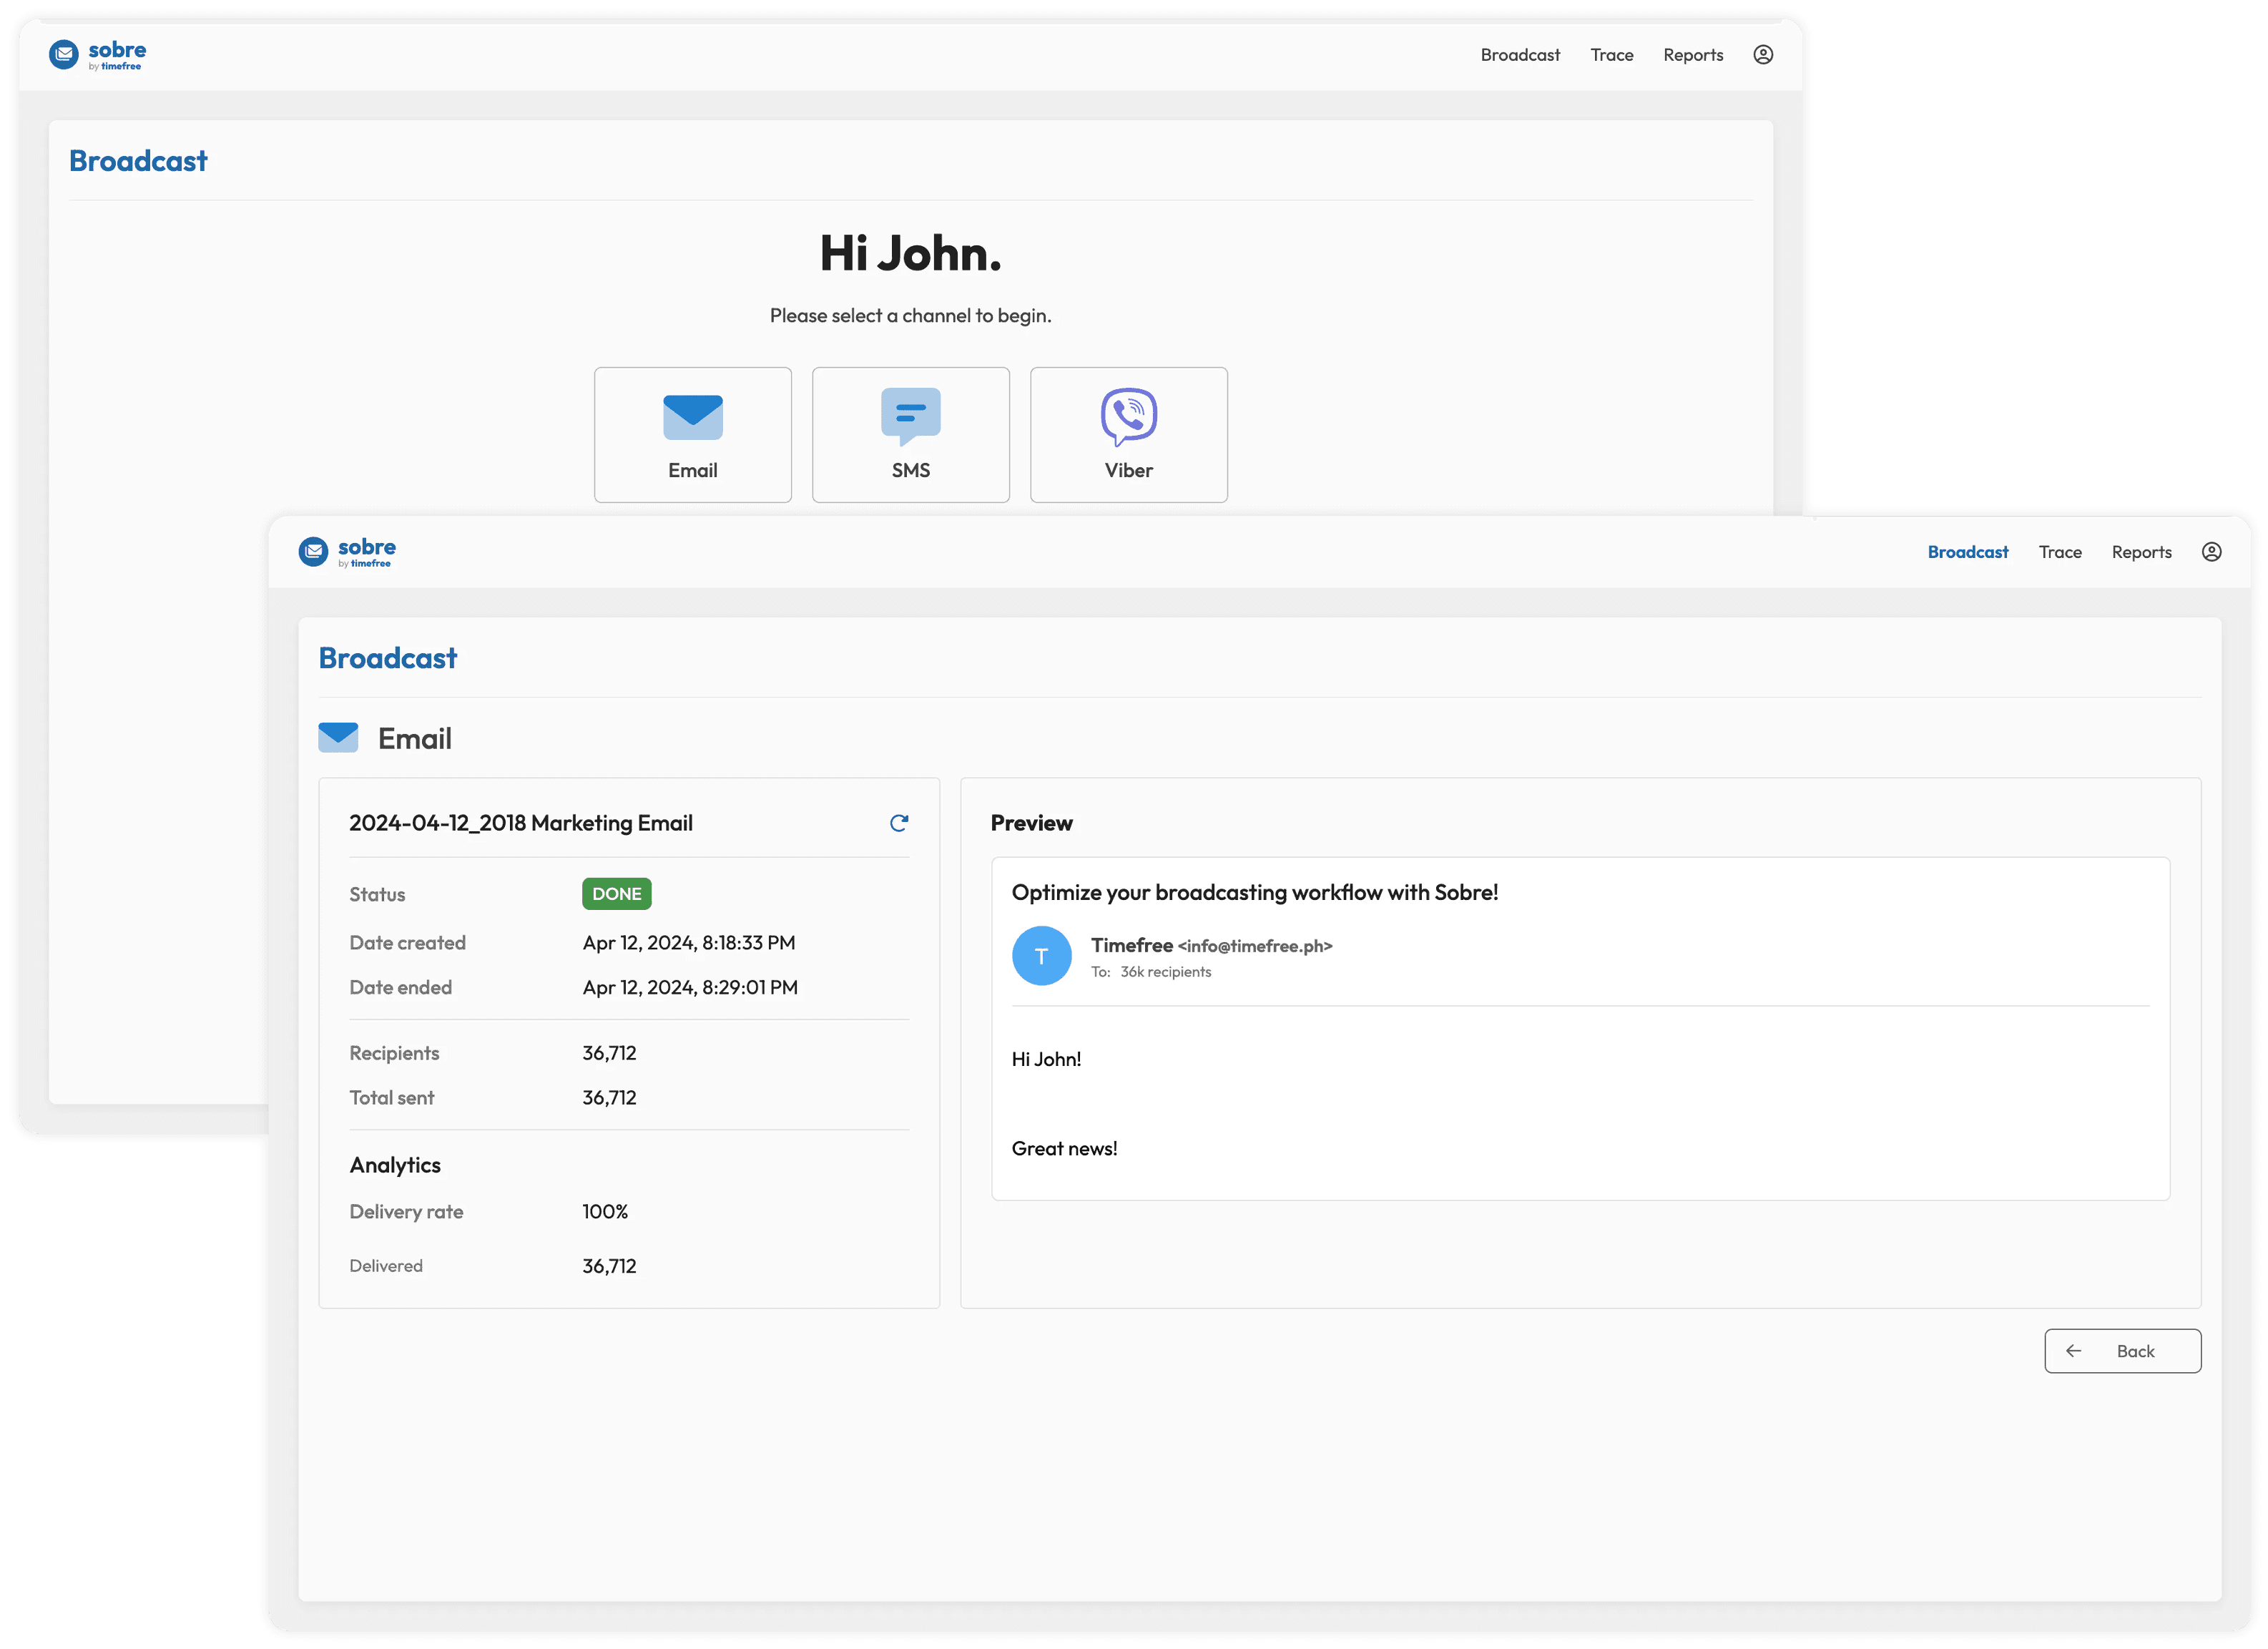Open Broadcast menu in back window
The width and height of the screenshot is (2268, 1649).
click(x=1519, y=55)
